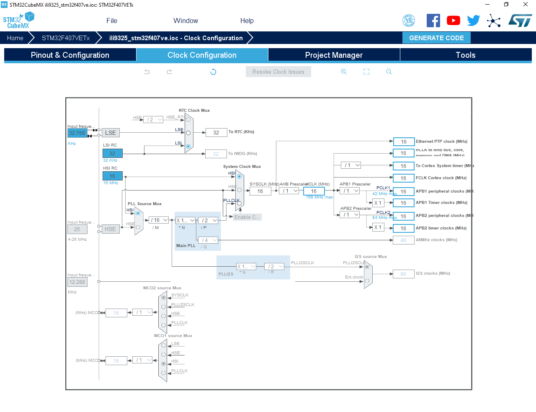Open the APB1 Prescaler dropdown
Viewport: 536px width, 412px height.
(x=350, y=191)
